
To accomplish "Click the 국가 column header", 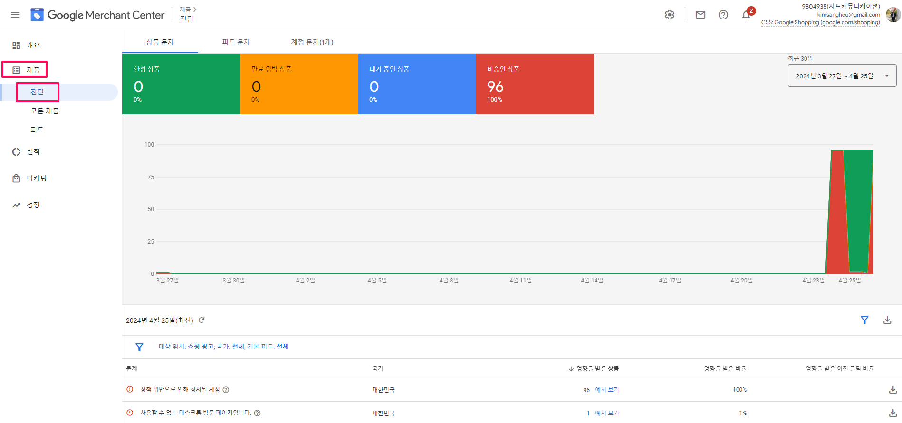I will tap(378, 369).
